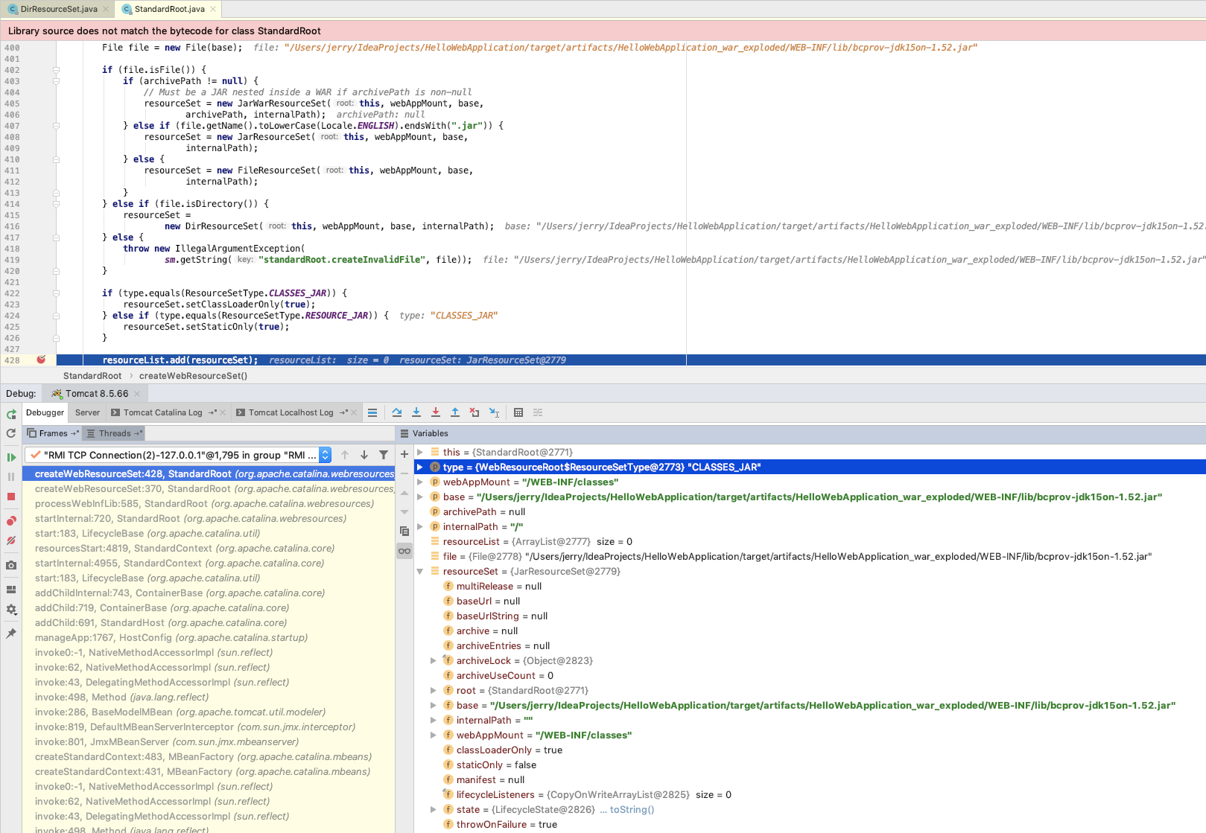Open the Server tab
Screen dimensions: 1206x833
pos(87,412)
